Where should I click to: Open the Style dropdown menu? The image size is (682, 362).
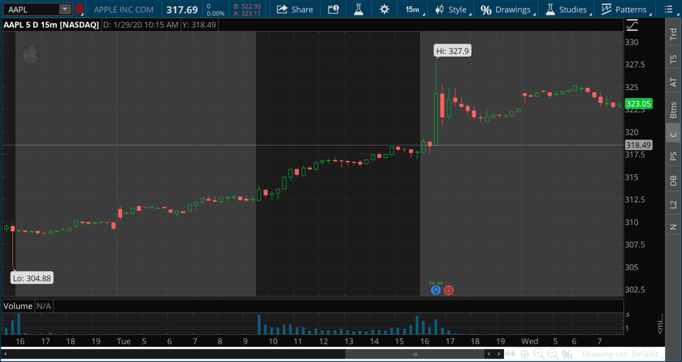click(452, 9)
